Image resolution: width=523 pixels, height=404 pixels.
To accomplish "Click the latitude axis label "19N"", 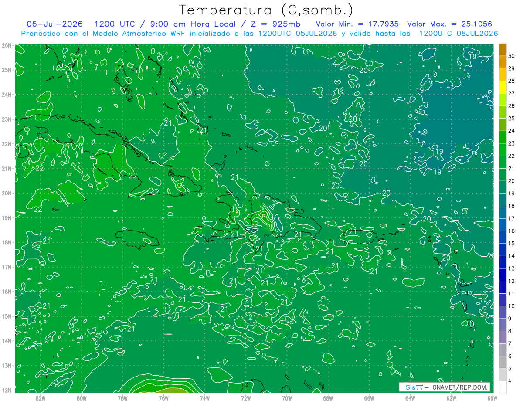I will coord(6,218).
